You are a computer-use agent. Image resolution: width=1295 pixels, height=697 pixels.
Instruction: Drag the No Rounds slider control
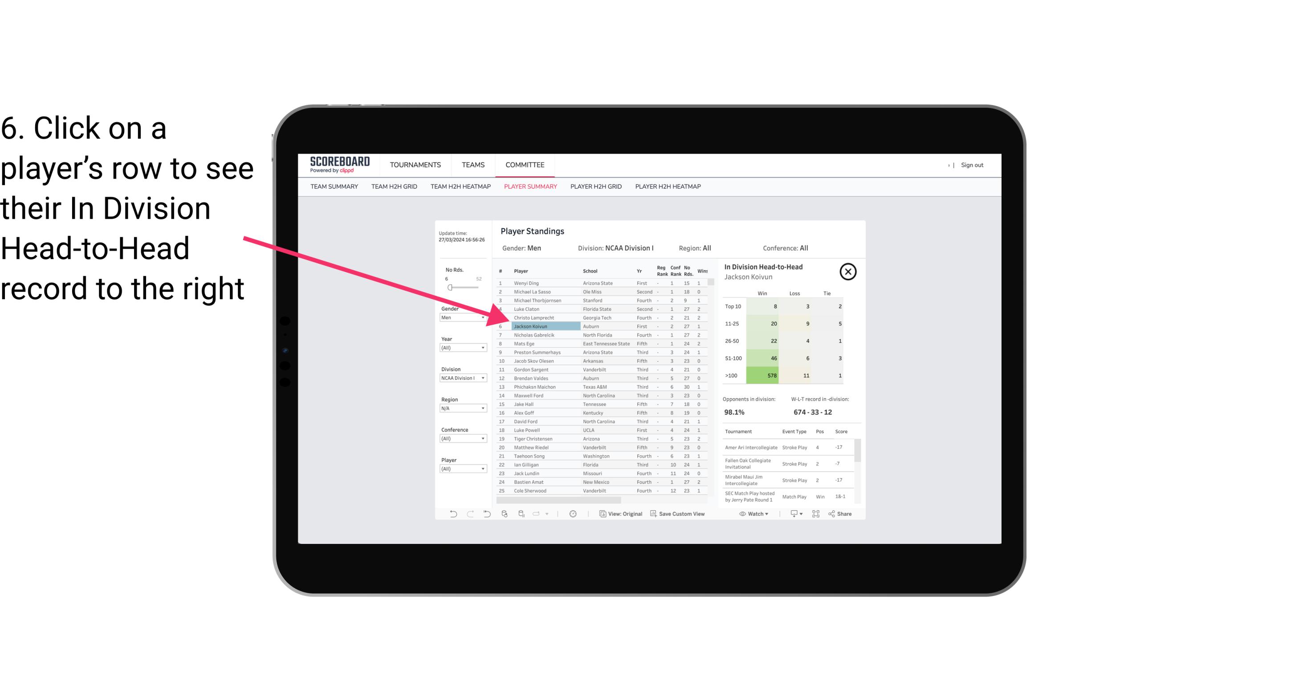450,288
